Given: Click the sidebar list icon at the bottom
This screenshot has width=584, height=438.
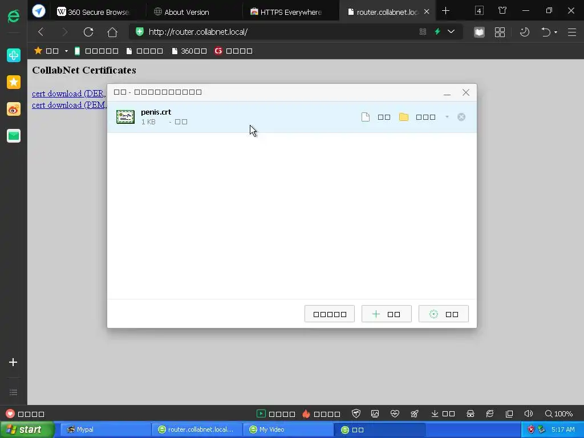Looking at the screenshot, I should pyautogui.click(x=14, y=392).
